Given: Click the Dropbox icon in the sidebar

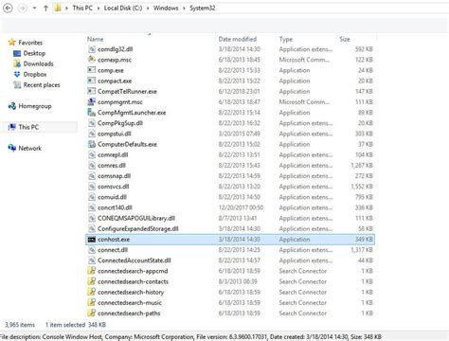Looking at the screenshot, I should (x=17, y=74).
